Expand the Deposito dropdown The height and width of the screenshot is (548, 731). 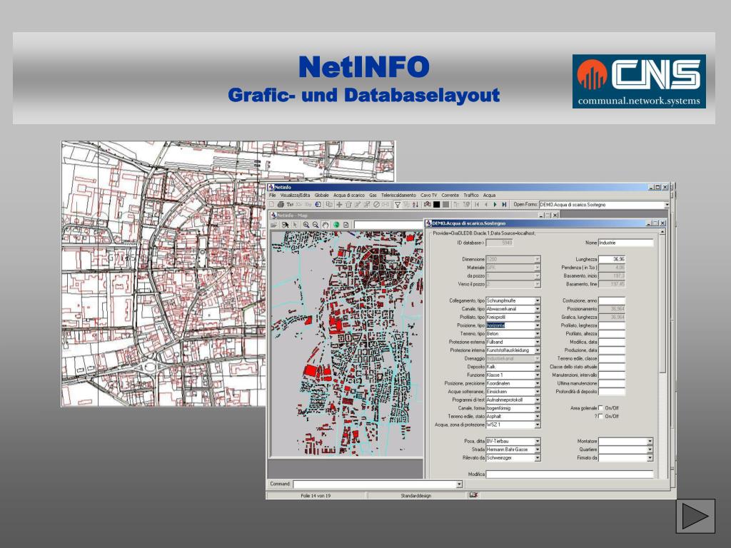pos(538,367)
